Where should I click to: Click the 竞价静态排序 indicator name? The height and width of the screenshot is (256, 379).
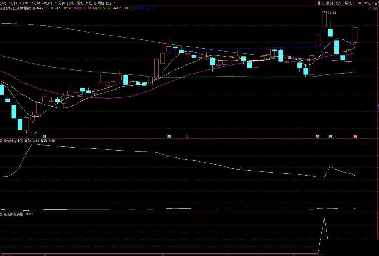[x=13, y=141]
